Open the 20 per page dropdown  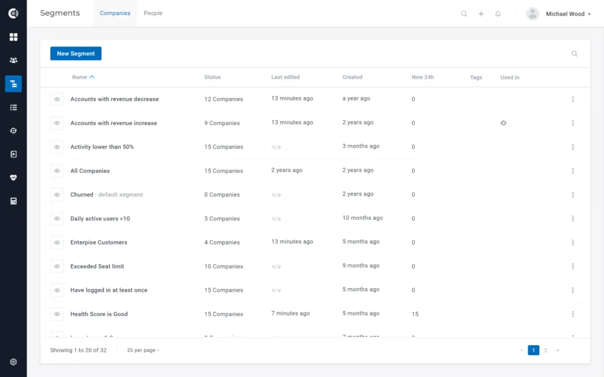tap(143, 350)
